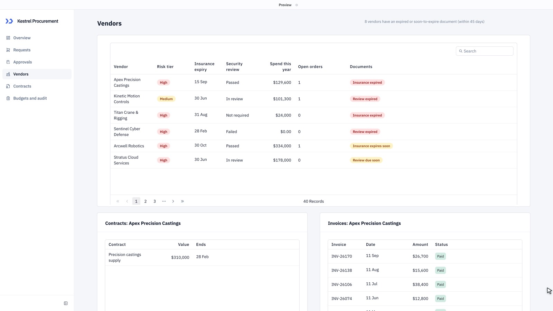Click the magnifier icon in search box
553x311 pixels.
460,51
